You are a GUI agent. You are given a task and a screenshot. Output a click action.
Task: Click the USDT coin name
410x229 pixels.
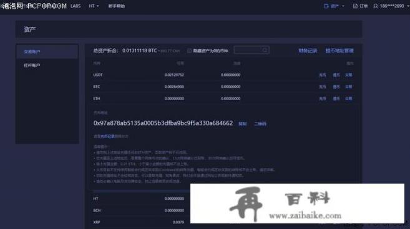(x=98, y=75)
